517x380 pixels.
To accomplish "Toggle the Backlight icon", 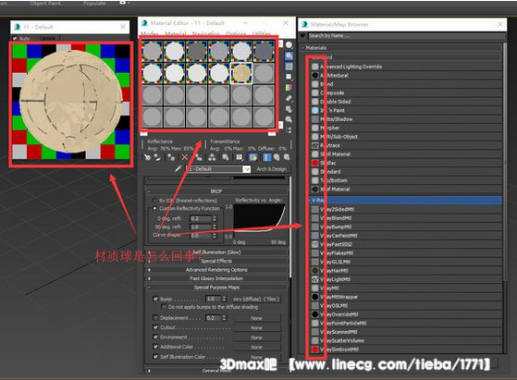I will click(x=289, y=56).
